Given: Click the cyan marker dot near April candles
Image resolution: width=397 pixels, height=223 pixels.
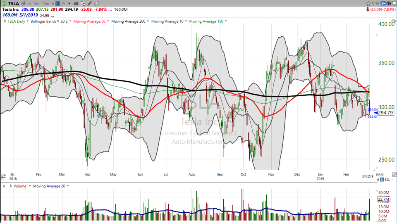Looking at the screenshot, I should [99, 116].
